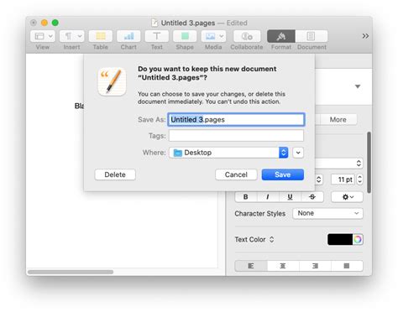Click the sidebar vertical scrollbar
Screen dimensions: 398x312
tap(369, 163)
